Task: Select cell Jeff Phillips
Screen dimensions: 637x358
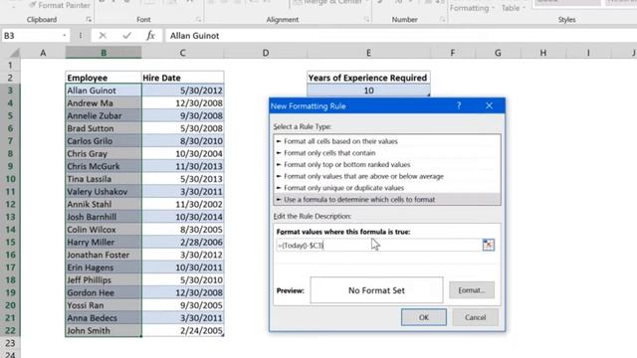Action: coord(104,280)
